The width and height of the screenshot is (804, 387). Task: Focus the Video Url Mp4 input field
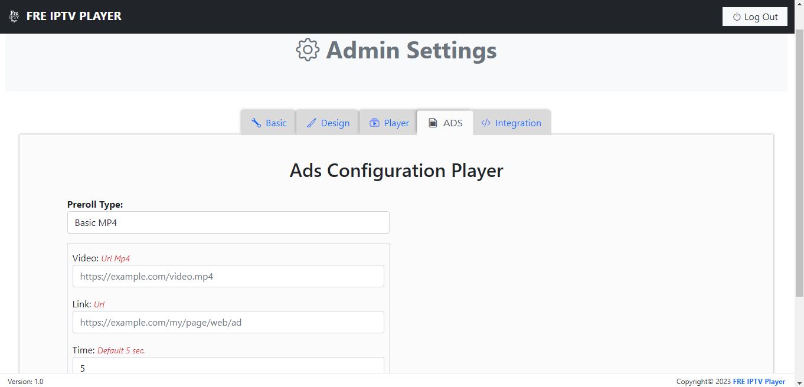[228, 276]
